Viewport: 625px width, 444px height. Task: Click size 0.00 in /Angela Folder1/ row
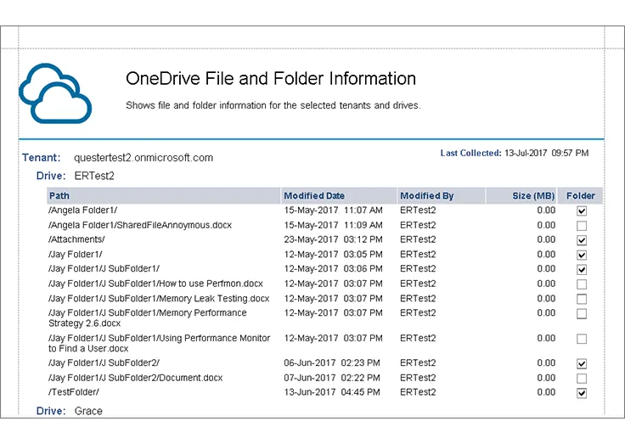tap(546, 210)
